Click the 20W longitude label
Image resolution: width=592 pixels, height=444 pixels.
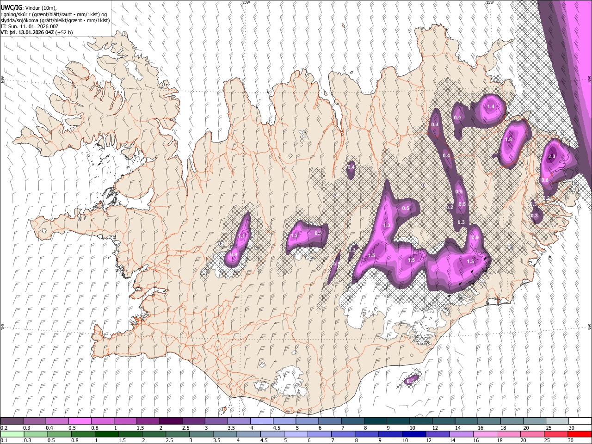[246, 2]
